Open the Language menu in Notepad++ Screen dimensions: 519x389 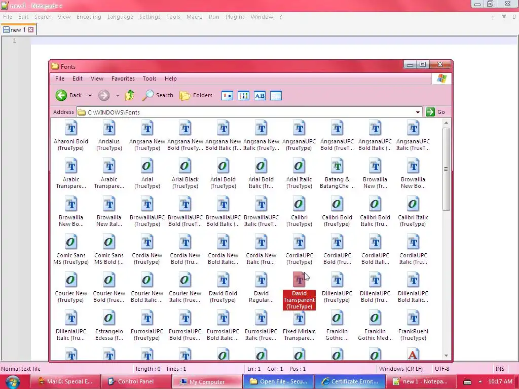[120, 17]
